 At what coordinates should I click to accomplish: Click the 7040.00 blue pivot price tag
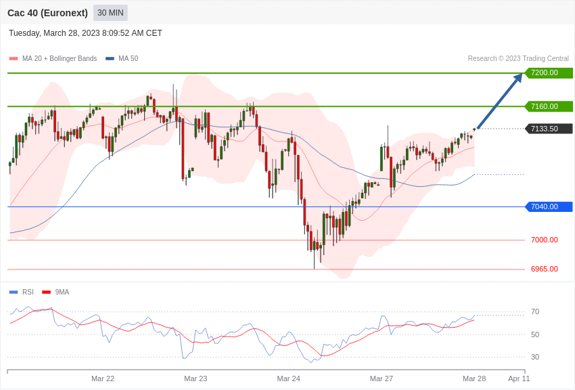coord(549,207)
